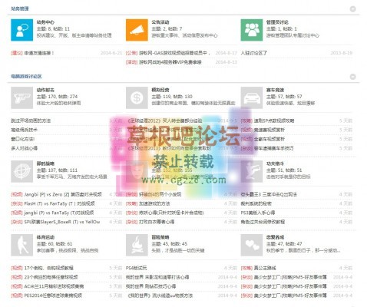Collapse the 电脑游戏讨论区 section
The height and width of the screenshot is (307, 367).
tap(352, 77)
